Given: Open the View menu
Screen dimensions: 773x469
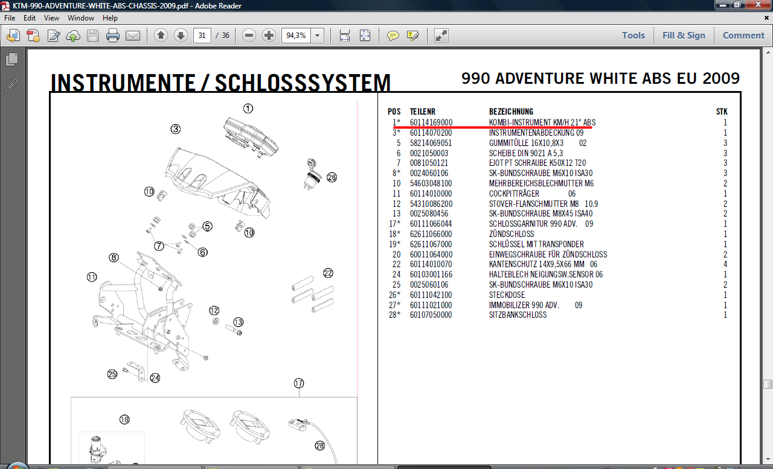Looking at the screenshot, I should pos(51,18).
